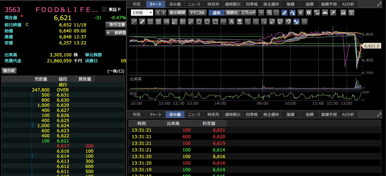Viewport: 386px width, 176px height.
Task: Click the 約定値 column header
Action: pos(209,123)
